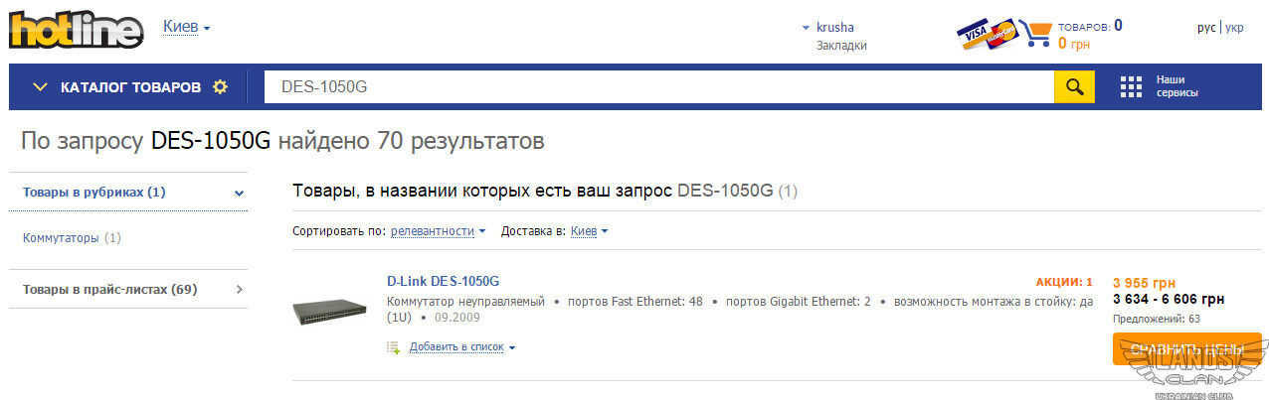Screen dimensions: 1269x400
Task: Click the orange Сравнить цены button
Action: [x=1186, y=348]
